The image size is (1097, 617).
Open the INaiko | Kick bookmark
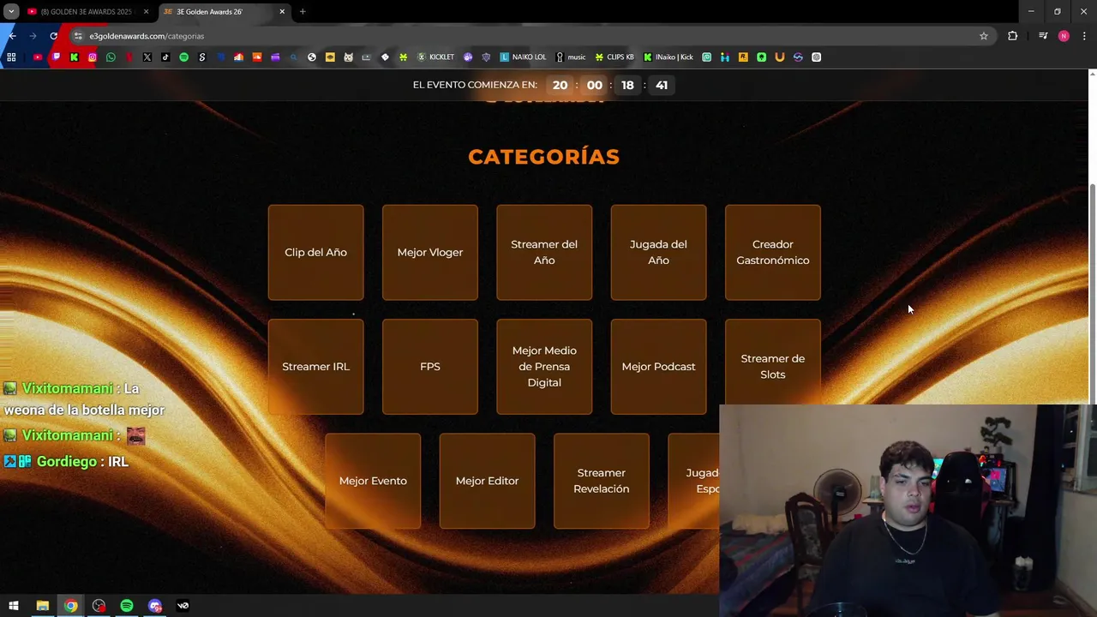(668, 57)
